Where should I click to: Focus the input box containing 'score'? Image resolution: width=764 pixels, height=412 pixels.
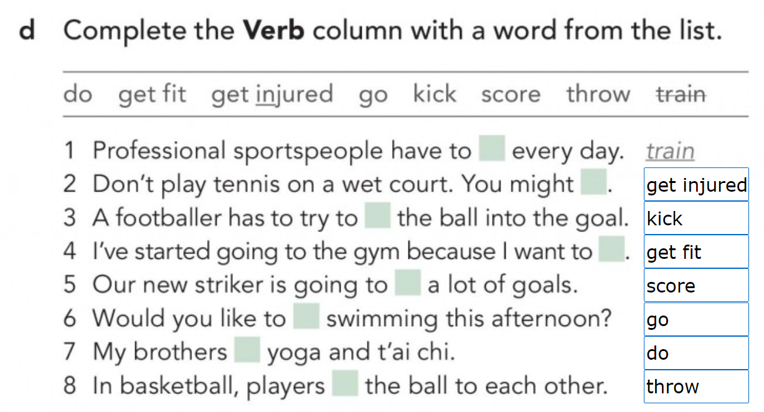point(696,286)
